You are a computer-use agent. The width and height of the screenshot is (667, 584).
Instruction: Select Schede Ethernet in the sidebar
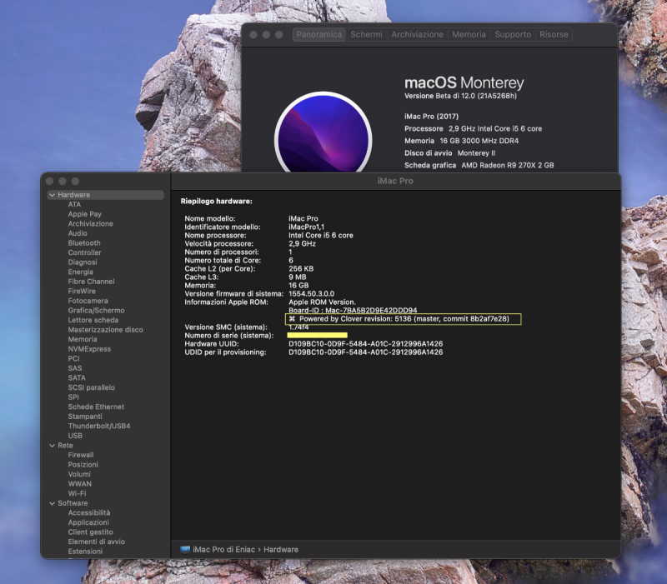pyautogui.click(x=96, y=407)
